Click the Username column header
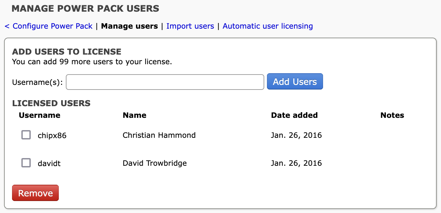The height and width of the screenshot is (213, 441). [39, 115]
